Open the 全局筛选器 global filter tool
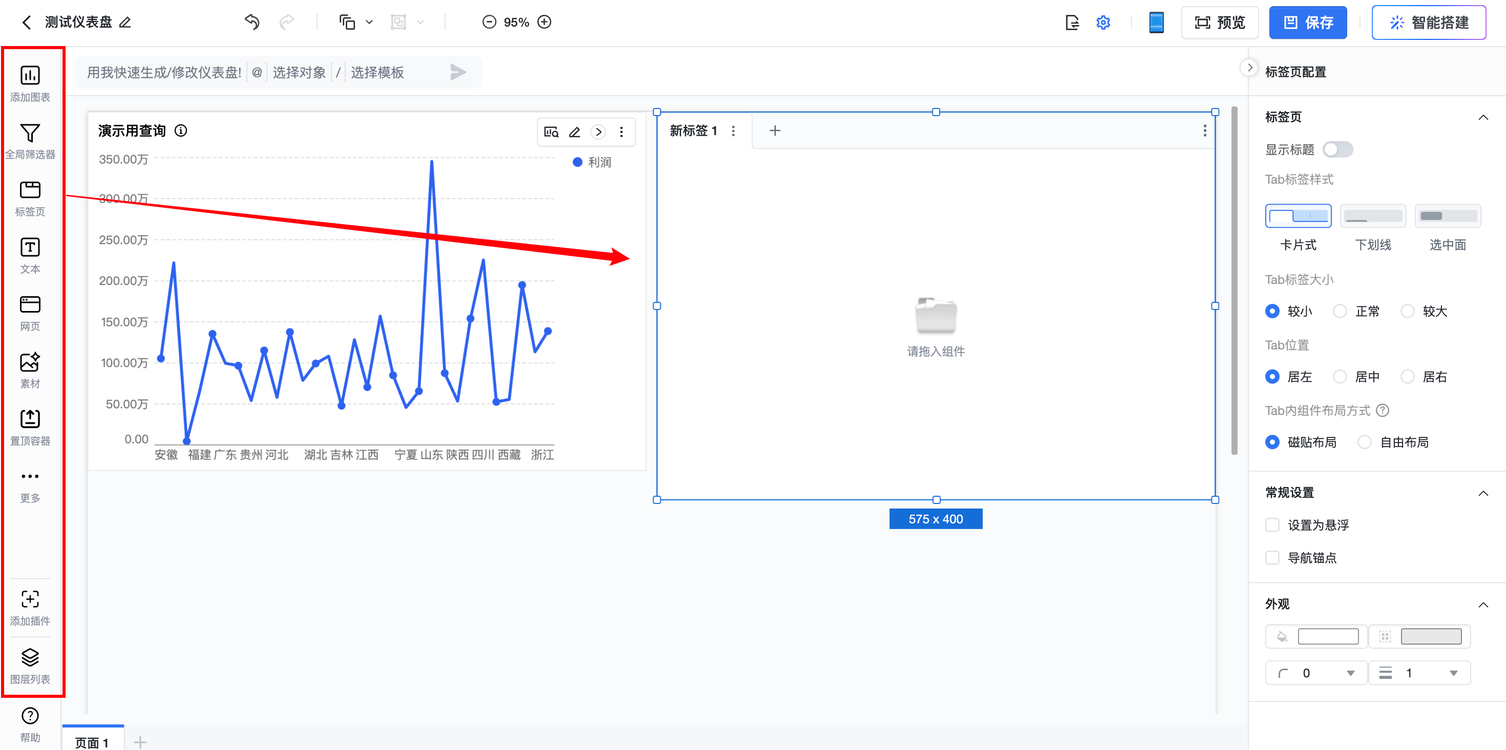The height and width of the screenshot is (750, 1506). (x=30, y=133)
